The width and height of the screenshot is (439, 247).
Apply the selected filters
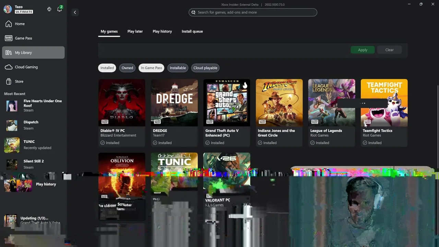363,50
